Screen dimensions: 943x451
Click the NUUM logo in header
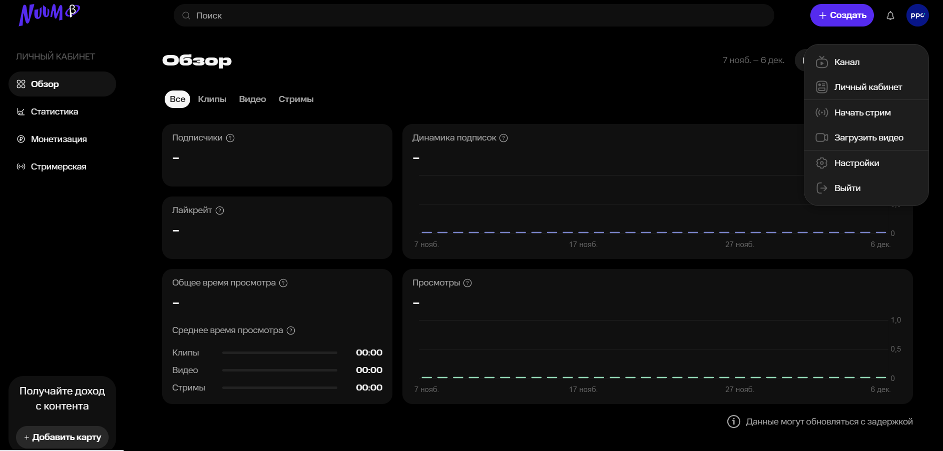coord(49,14)
